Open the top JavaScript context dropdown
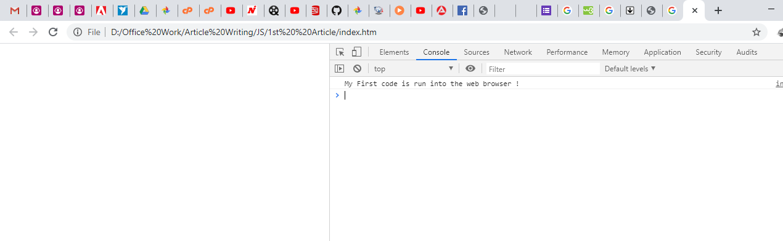 pos(413,69)
